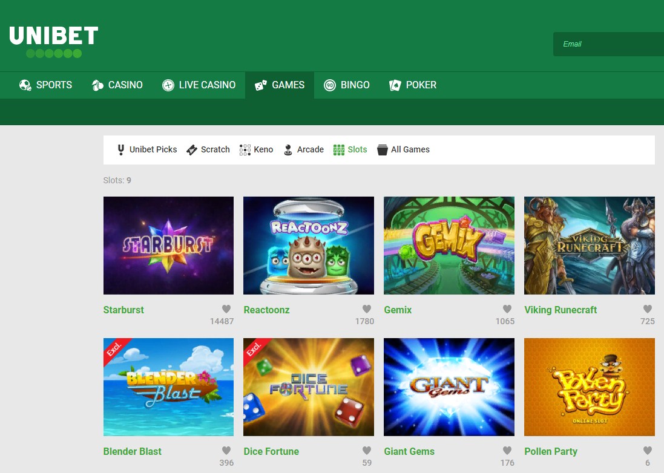Screen dimensions: 664x473
Task: Click the Viking Runecraft title link
Action: [560, 310]
